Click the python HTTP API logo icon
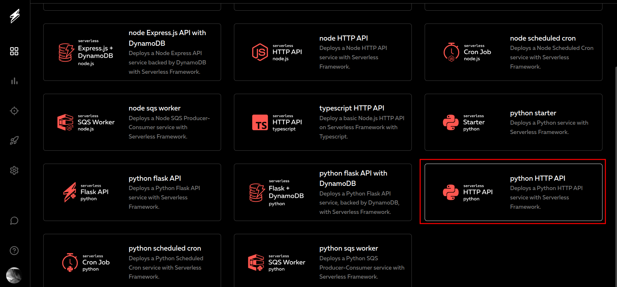This screenshot has height=287, width=617. [x=451, y=192]
